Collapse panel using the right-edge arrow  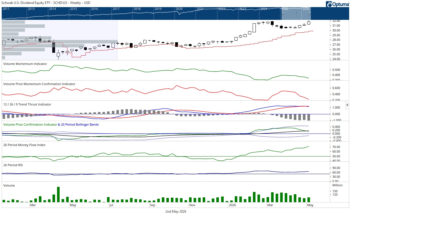click(x=347, y=105)
